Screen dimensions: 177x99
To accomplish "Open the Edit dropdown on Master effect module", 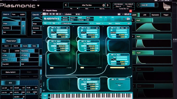I will (x=114, y=79).
